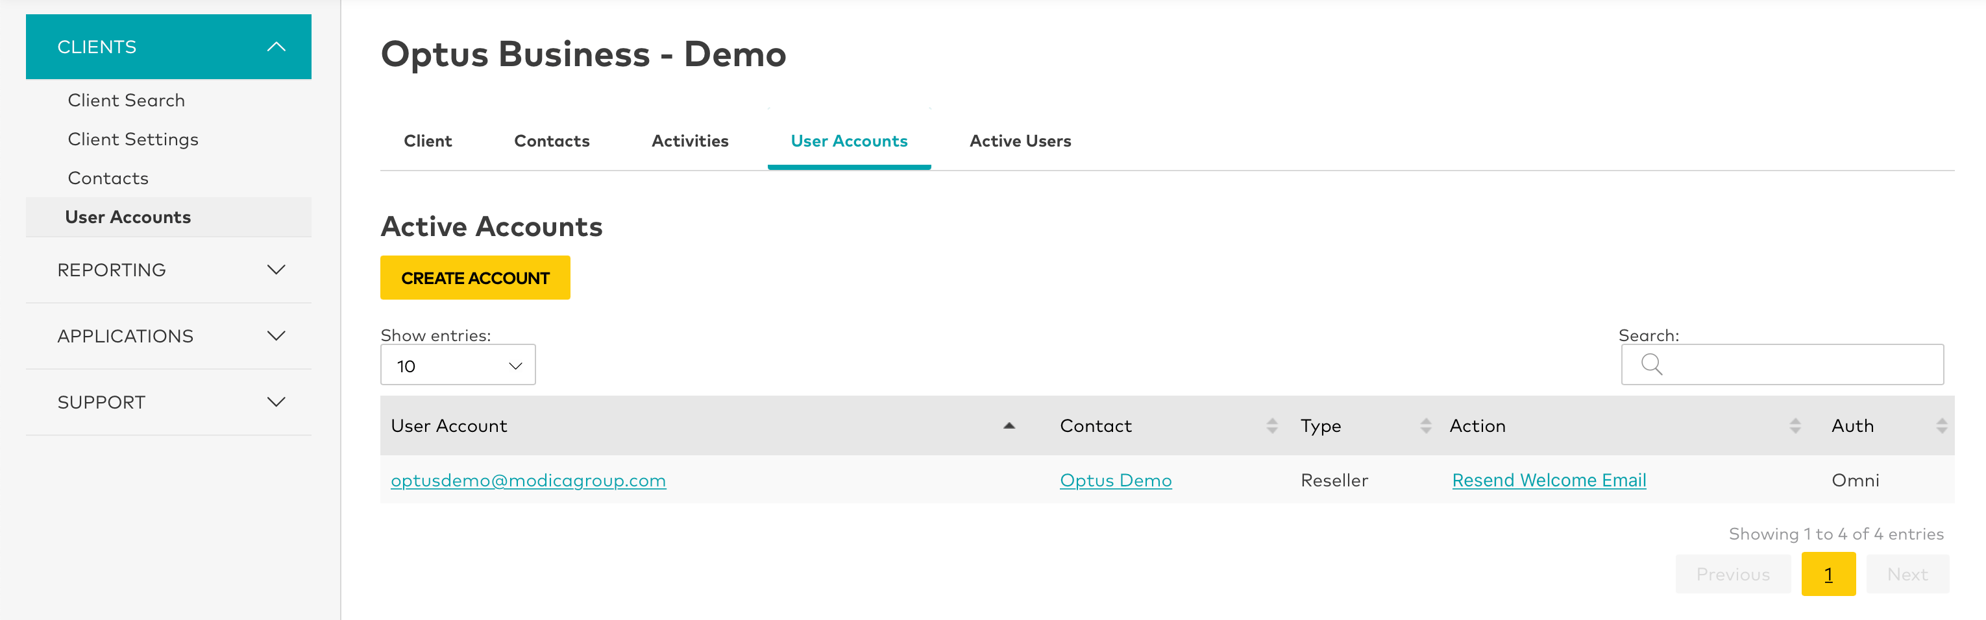The image size is (1986, 620).
Task: Open Client Search in the sidebar
Action: pyautogui.click(x=127, y=100)
